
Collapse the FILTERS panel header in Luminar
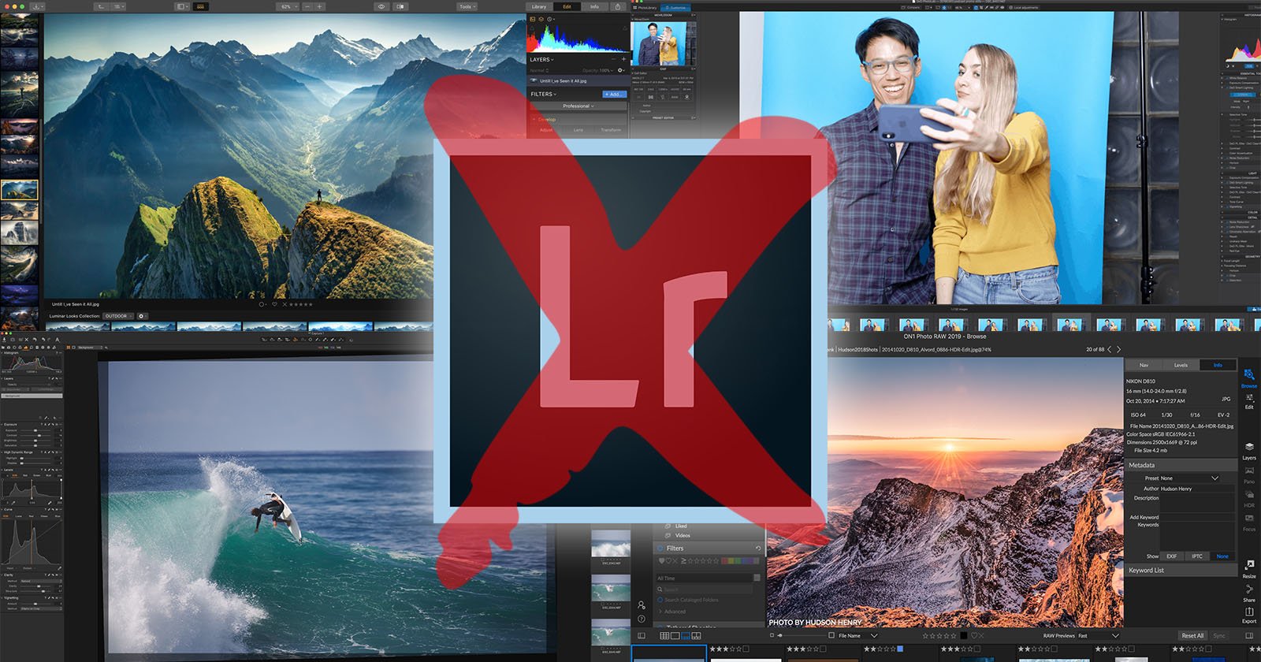543,94
